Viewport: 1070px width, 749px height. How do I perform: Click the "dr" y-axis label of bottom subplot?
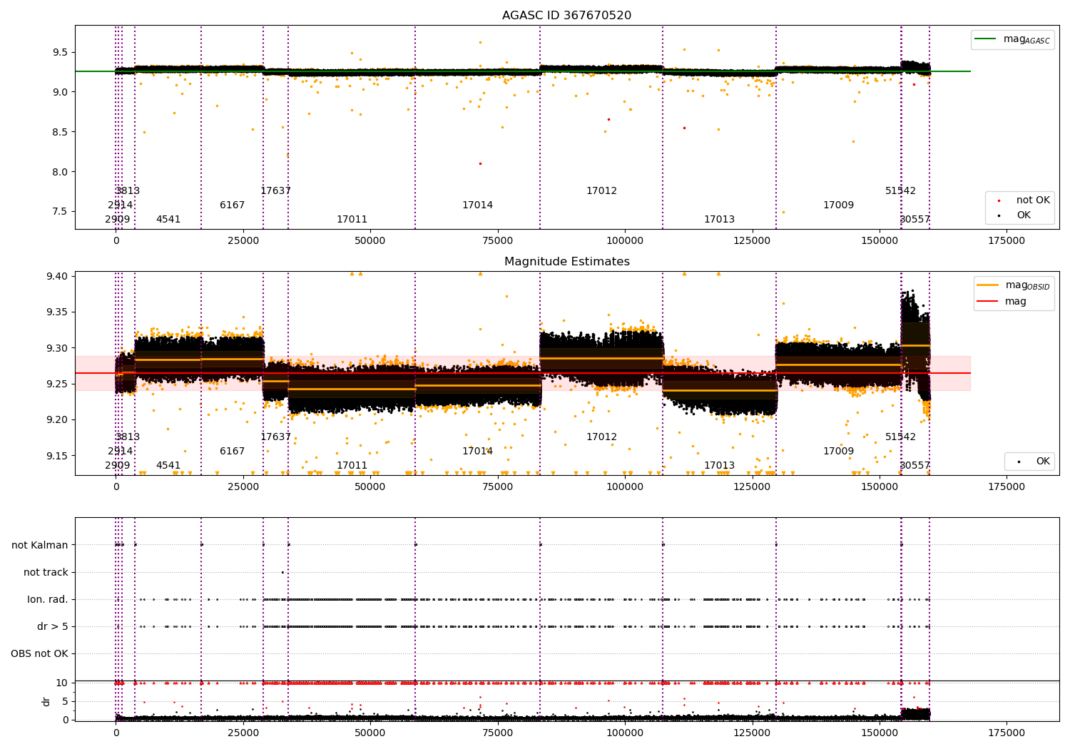tap(46, 701)
